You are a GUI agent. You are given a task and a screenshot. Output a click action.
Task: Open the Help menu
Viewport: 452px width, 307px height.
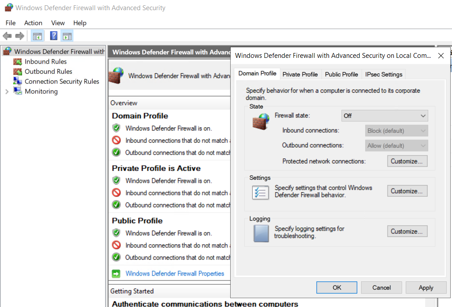tap(80, 23)
